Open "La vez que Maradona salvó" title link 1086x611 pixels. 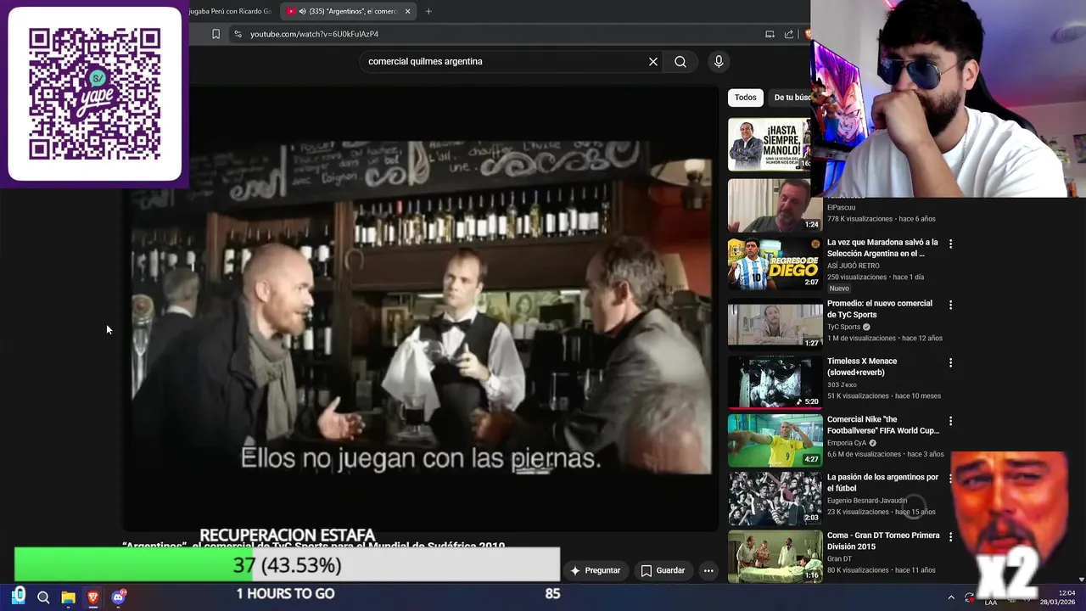[882, 248]
